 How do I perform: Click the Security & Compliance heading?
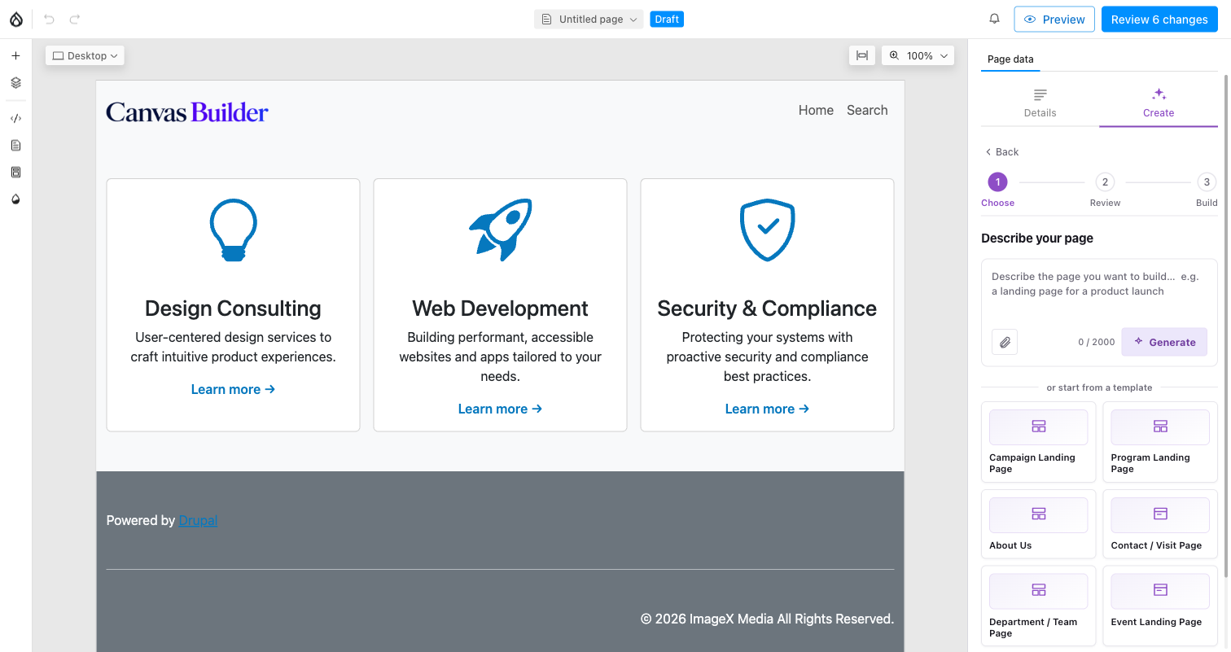[x=767, y=308]
